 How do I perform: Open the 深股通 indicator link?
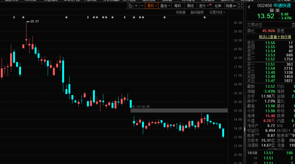click(181, 12)
